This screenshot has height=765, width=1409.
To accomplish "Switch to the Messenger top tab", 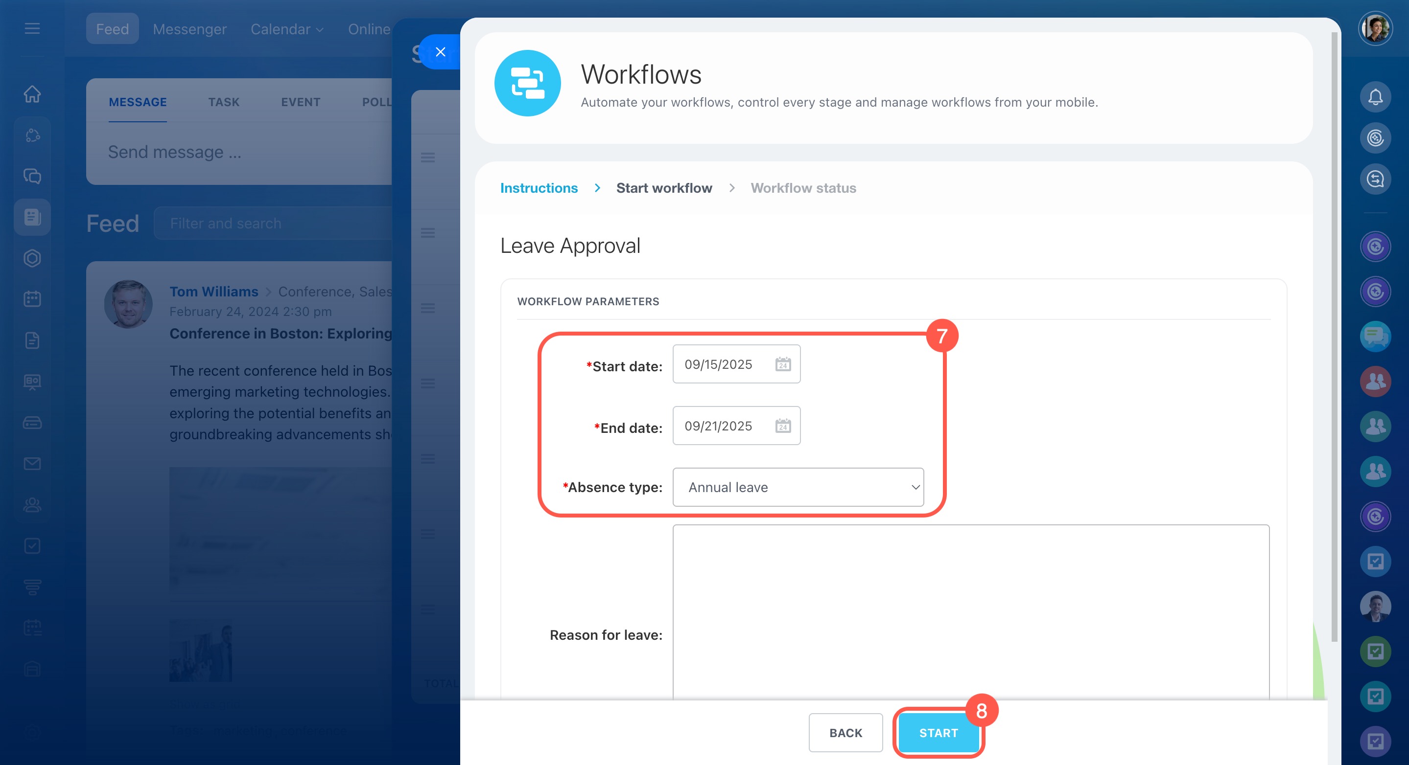I will [x=189, y=29].
